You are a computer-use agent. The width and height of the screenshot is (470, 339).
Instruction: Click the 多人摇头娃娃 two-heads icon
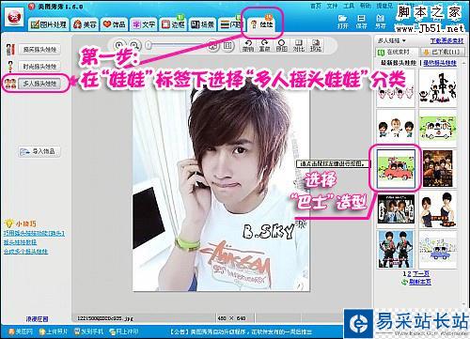pyautogui.click(x=10, y=84)
